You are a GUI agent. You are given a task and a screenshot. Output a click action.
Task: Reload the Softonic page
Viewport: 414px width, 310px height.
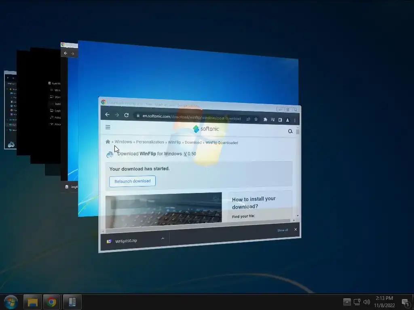[x=127, y=115]
